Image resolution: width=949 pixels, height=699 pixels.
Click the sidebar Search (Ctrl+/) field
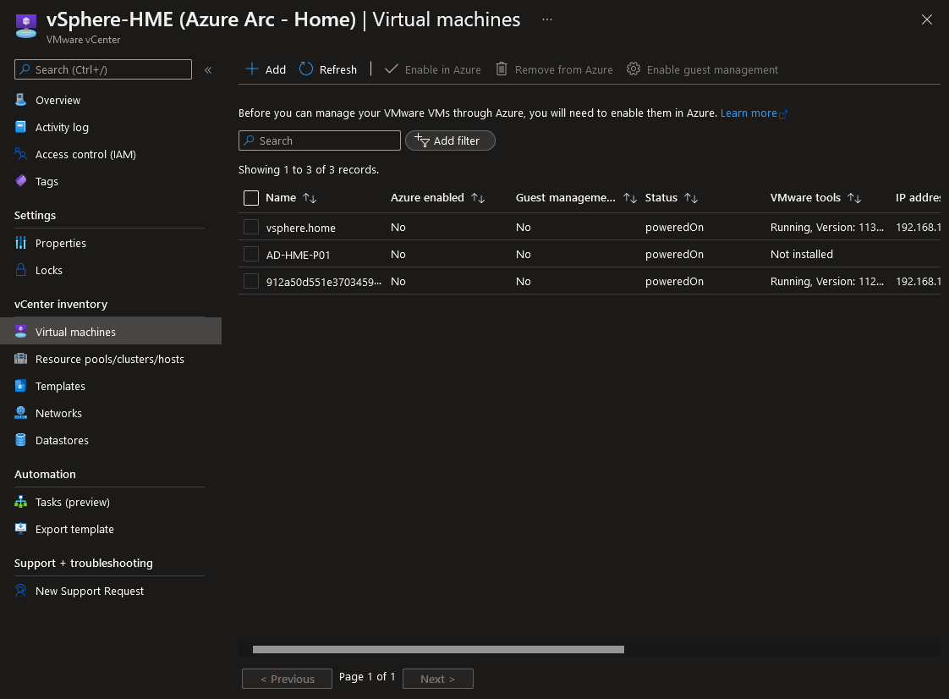[103, 69]
